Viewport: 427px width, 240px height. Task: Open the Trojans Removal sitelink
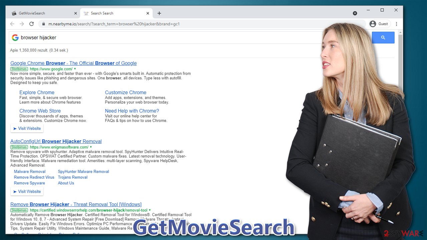click(x=73, y=177)
